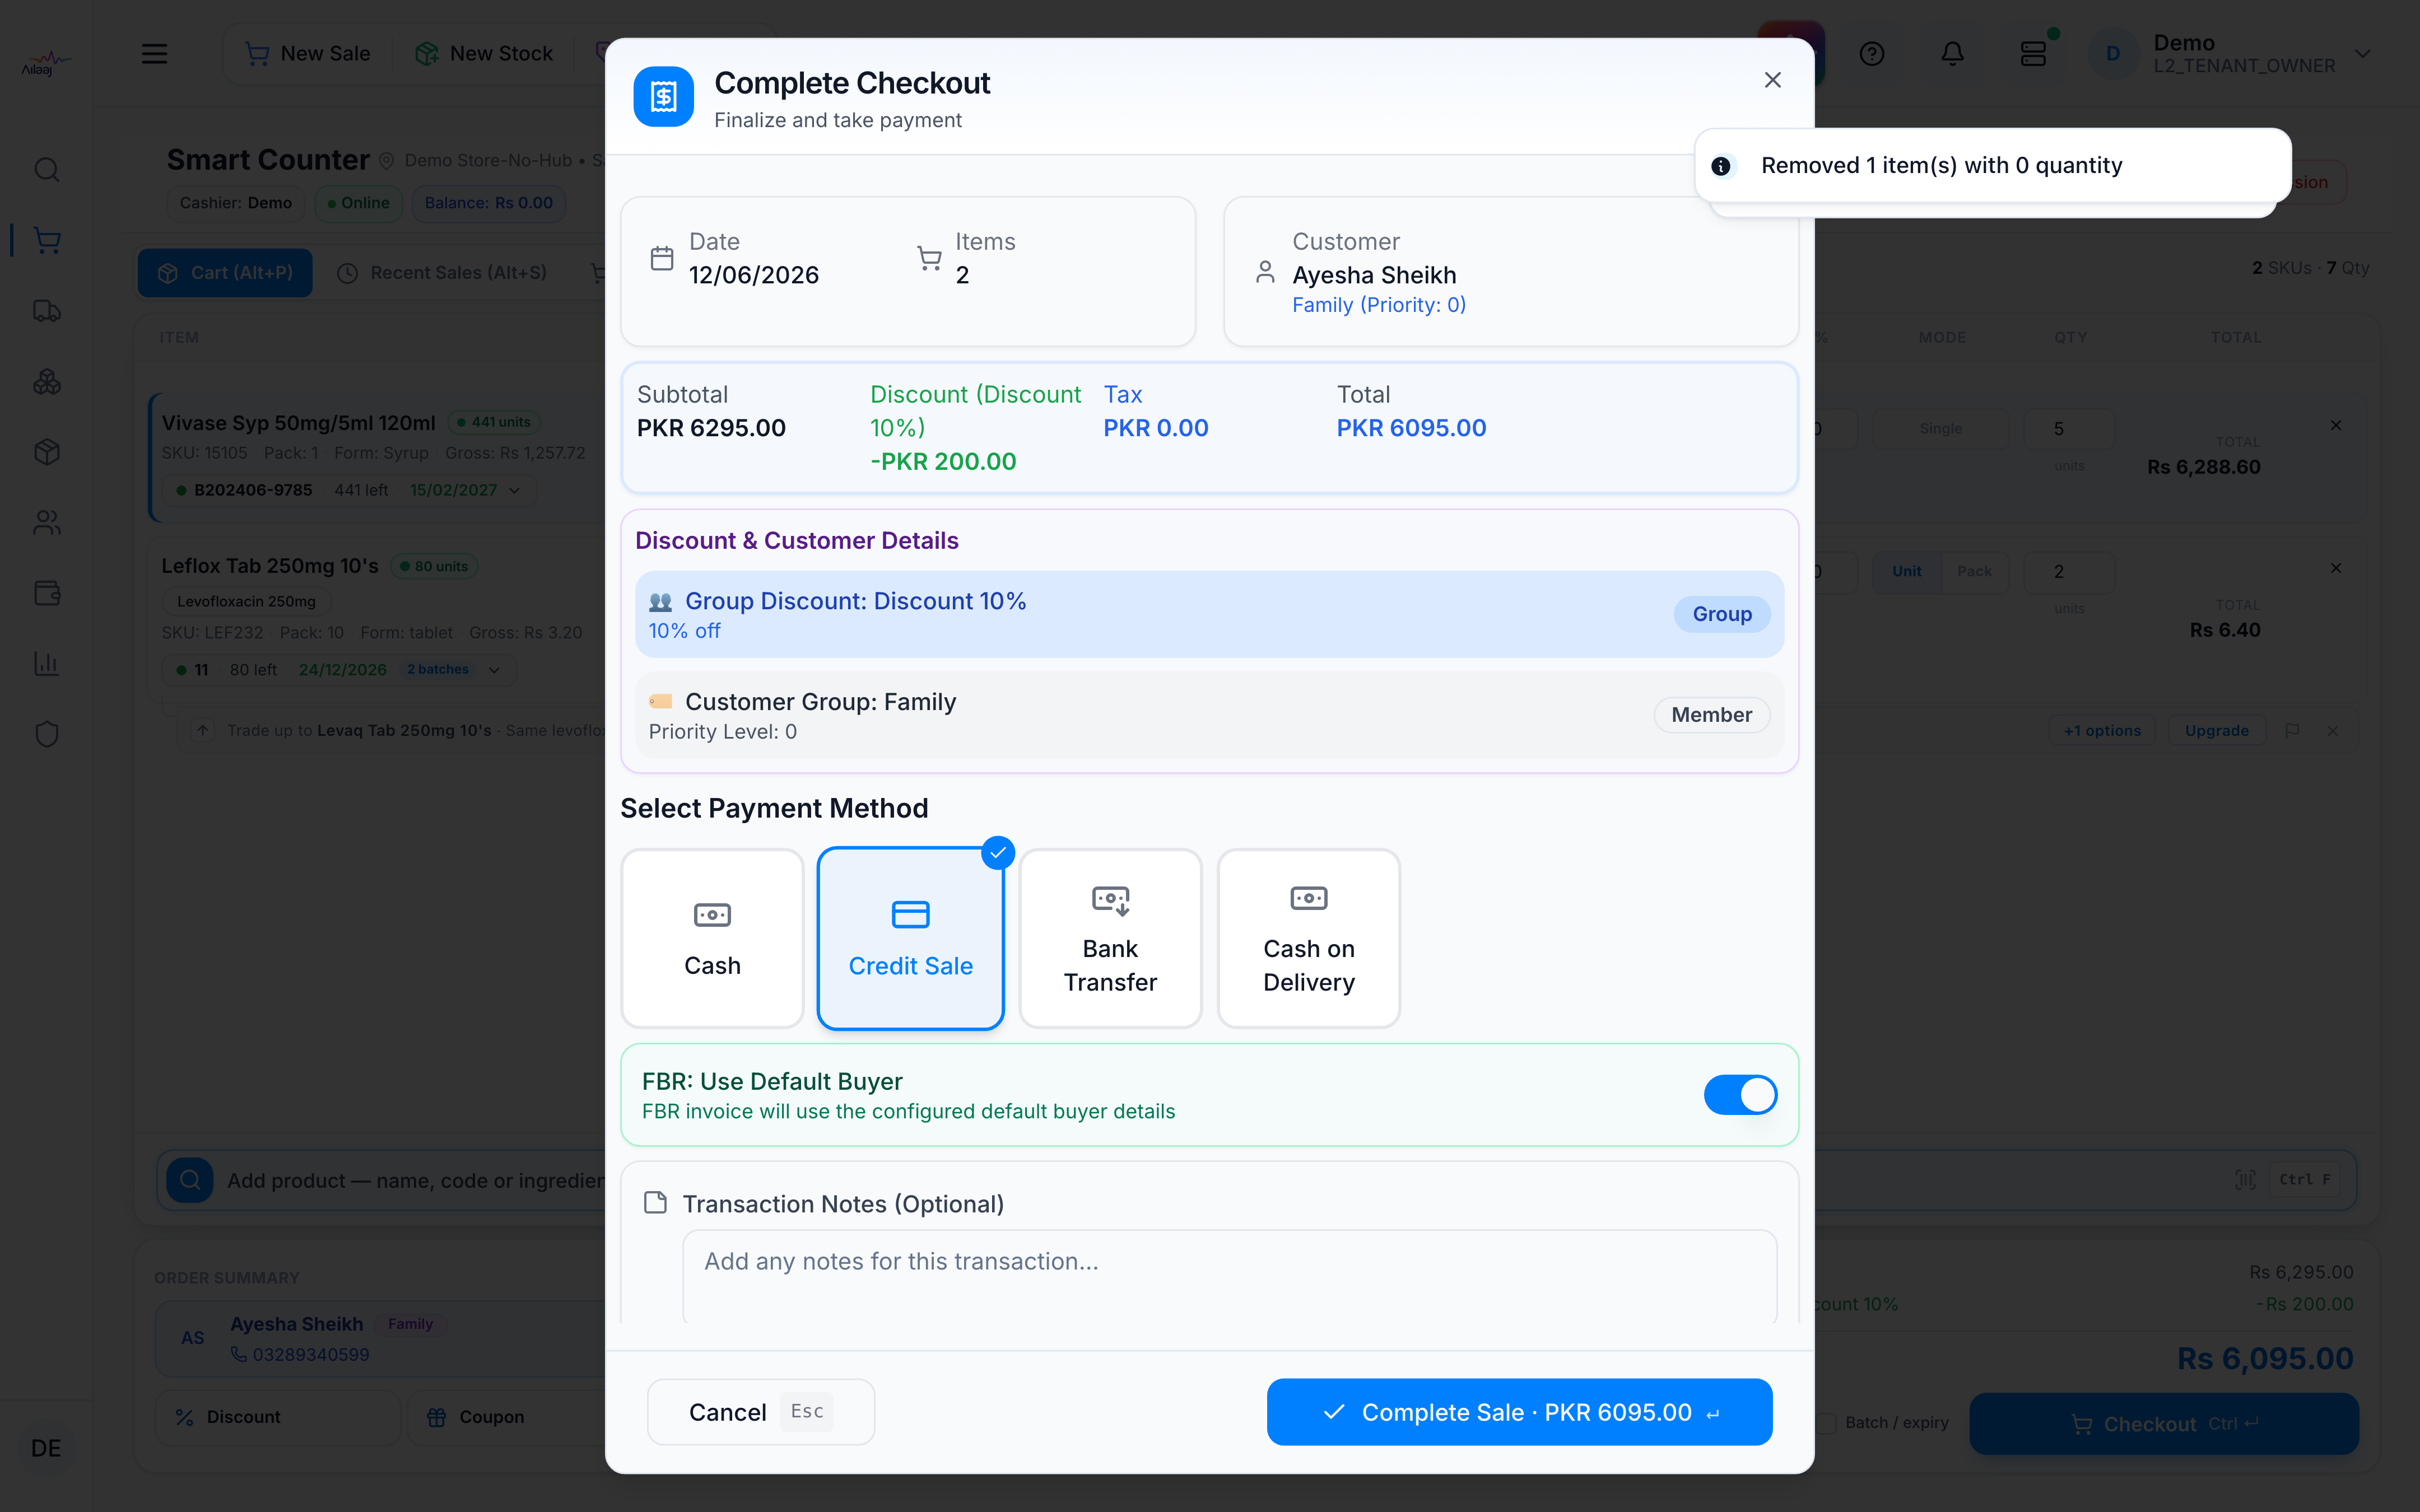Open the Discount button in order summary
The width and height of the screenshot is (2420, 1512).
point(277,1417)
